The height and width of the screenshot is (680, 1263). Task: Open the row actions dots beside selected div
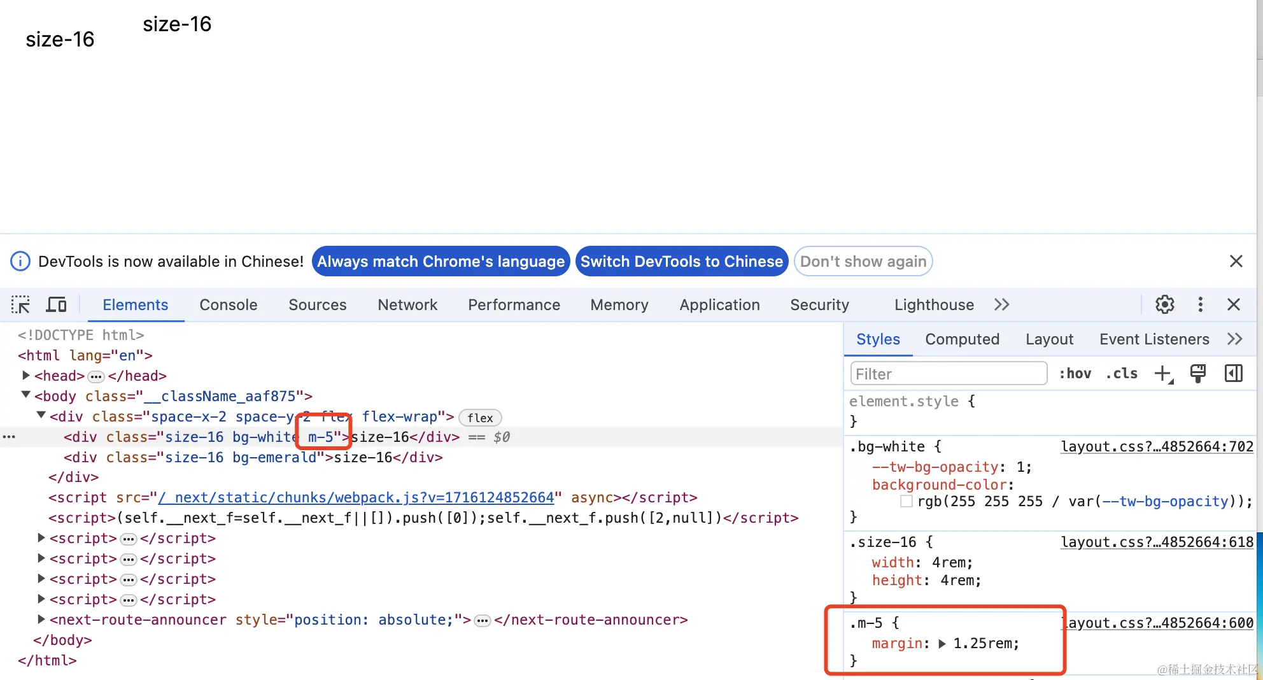click(9, 437)
